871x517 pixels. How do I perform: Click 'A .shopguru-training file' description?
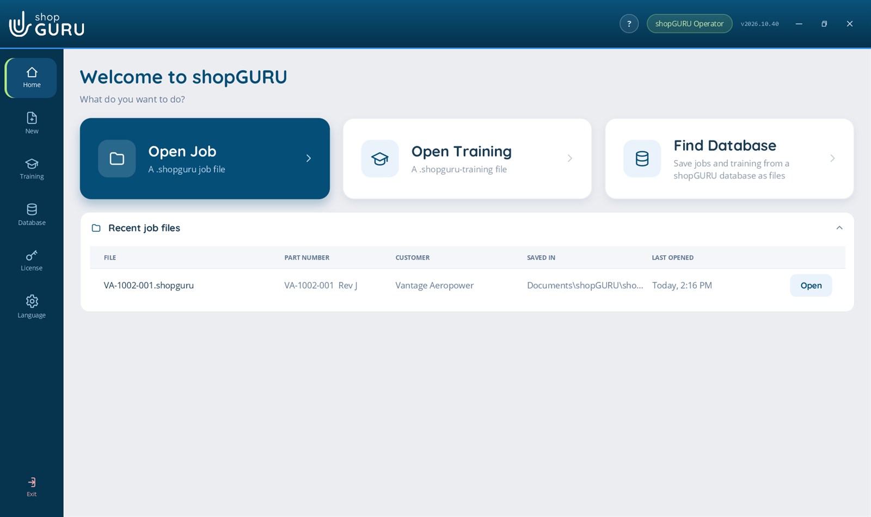point(459,169)
